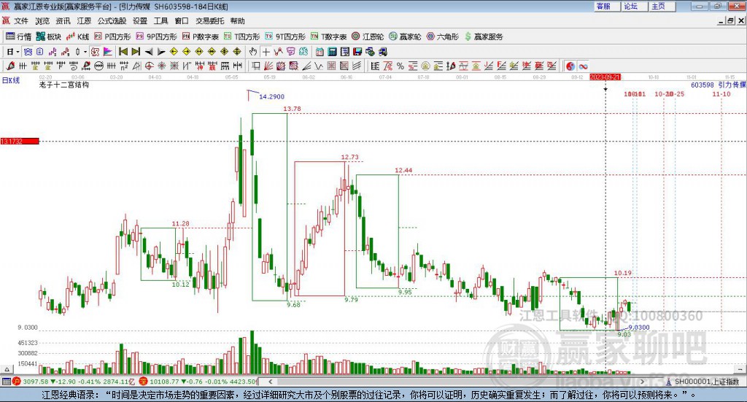Toggle the infinity loop button
This screenshot has width=747, height=402.
583,66
